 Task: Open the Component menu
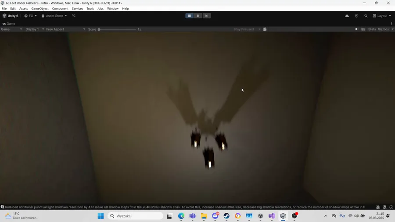(x=60, y=9)
